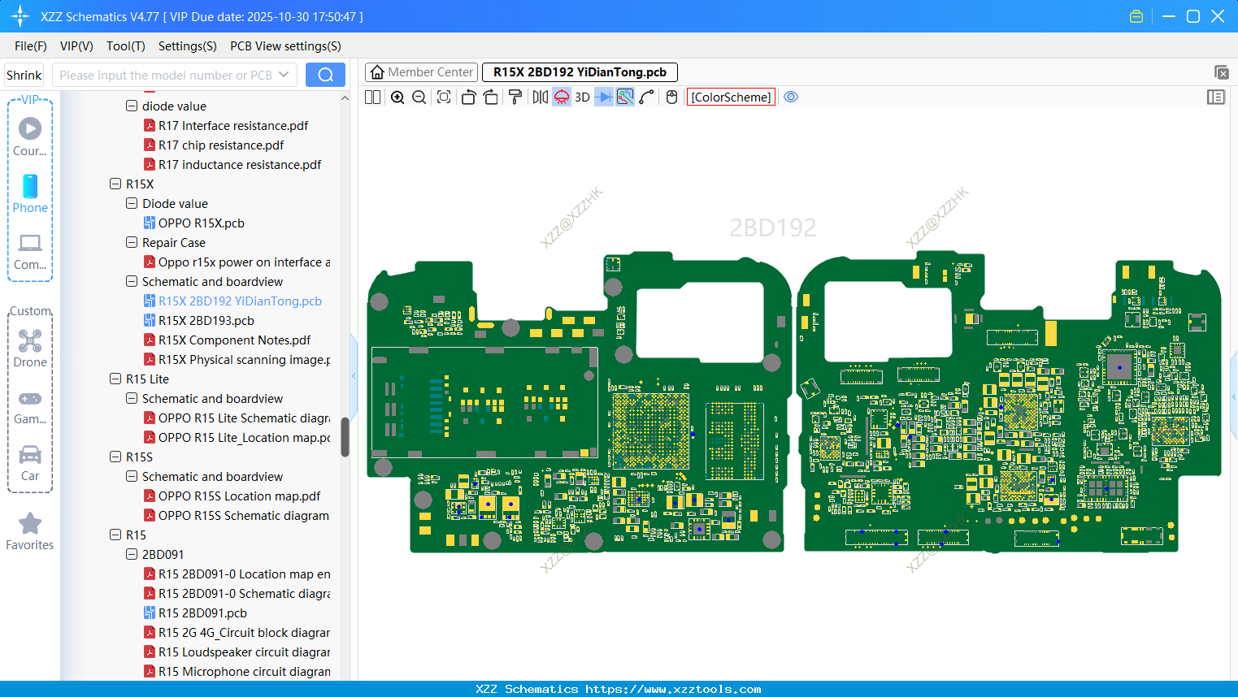Screen dimensions: 1238x697
Task: Open the ColorScheme settings
Action: [x=730, y=97]
